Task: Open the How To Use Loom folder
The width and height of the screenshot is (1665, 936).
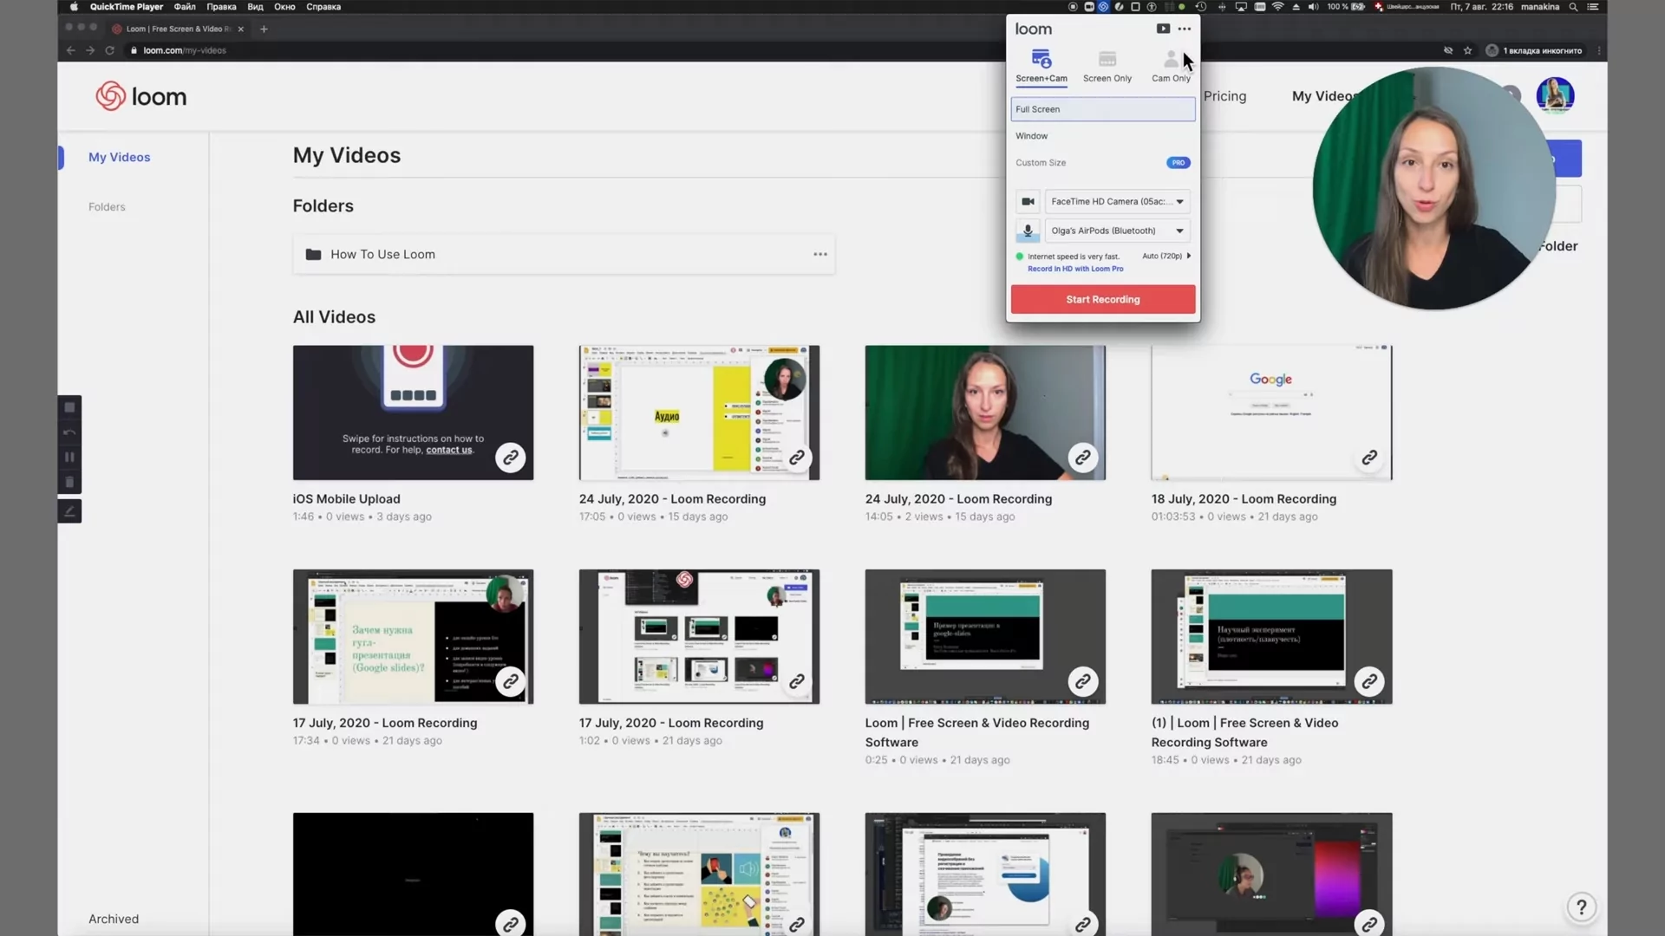Action: pyautogui.click(x=564, y=255)
